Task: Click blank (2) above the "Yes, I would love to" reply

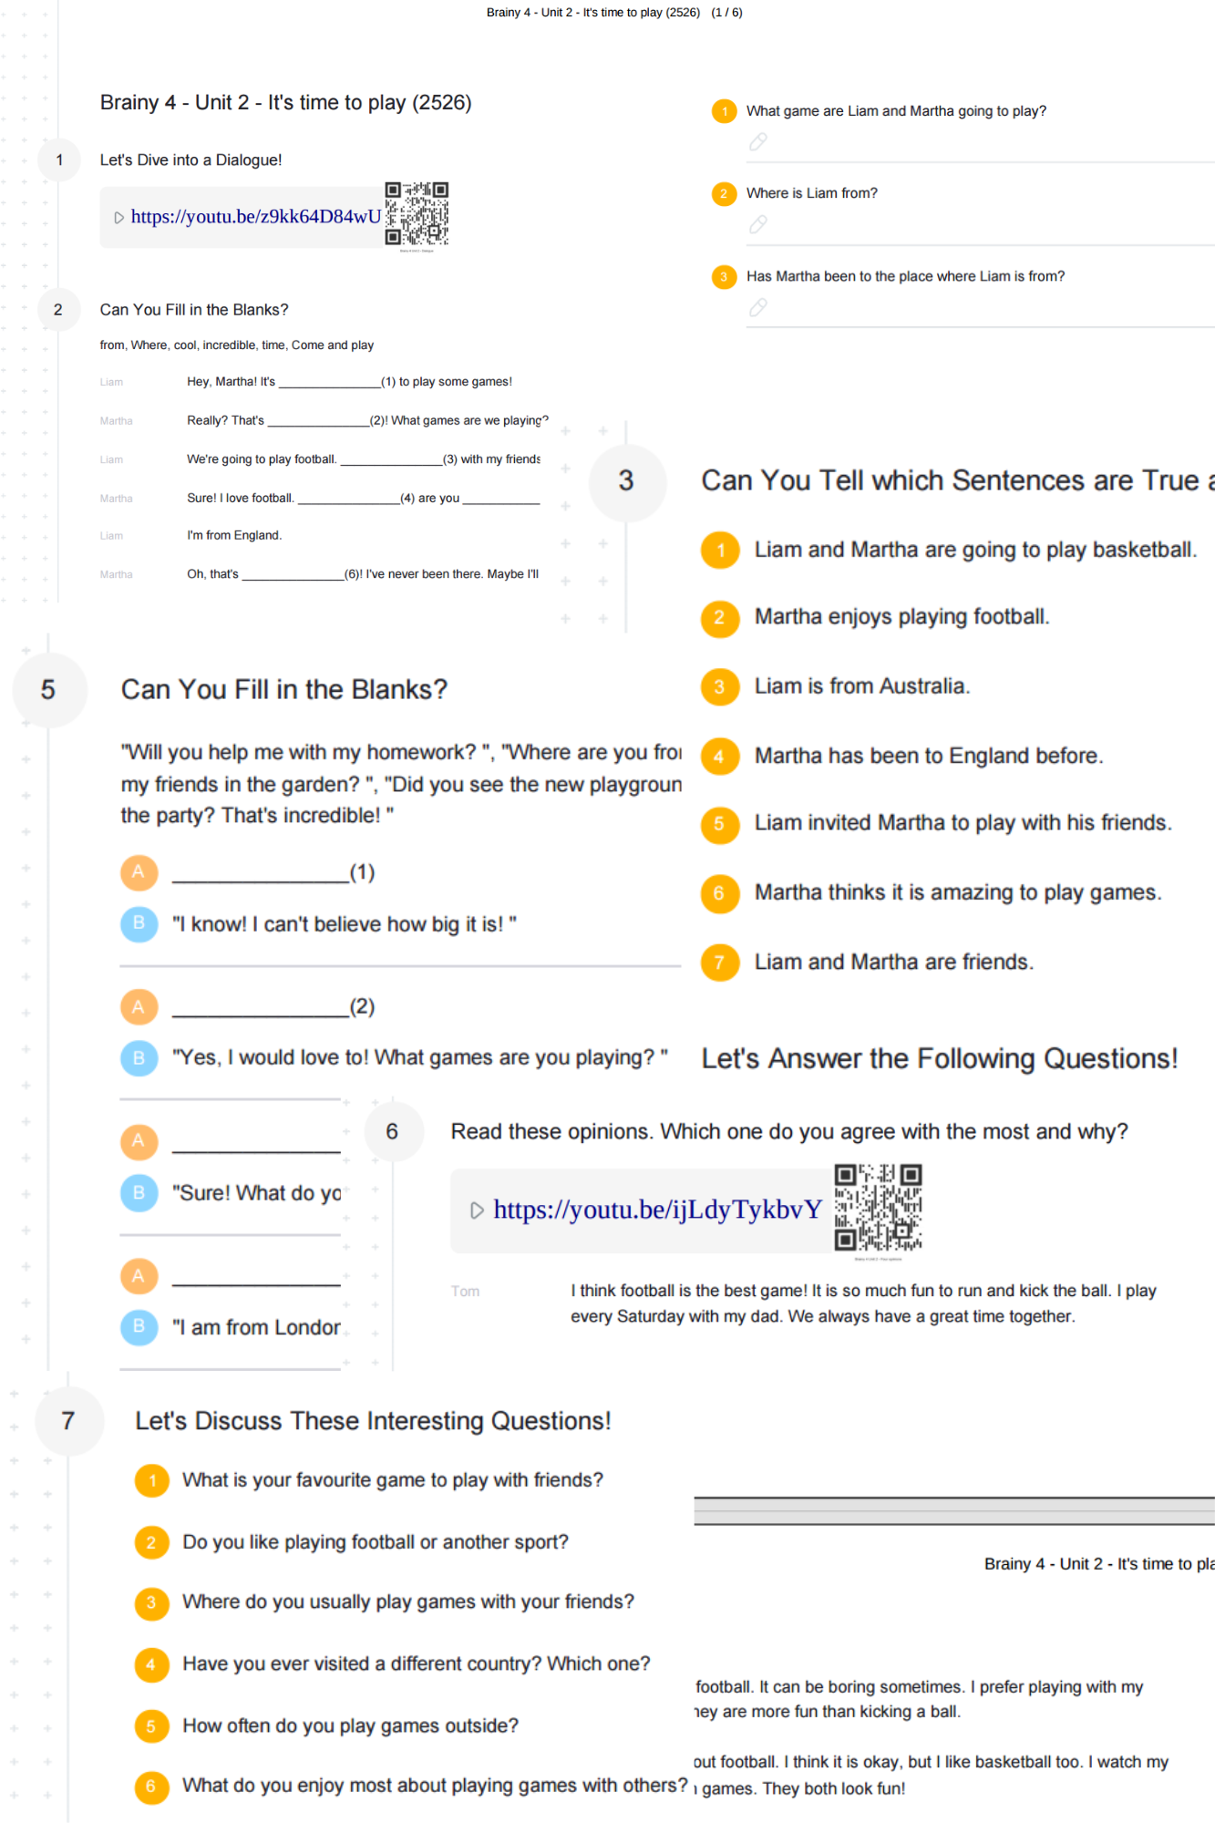Action: tap(261, 1007)
